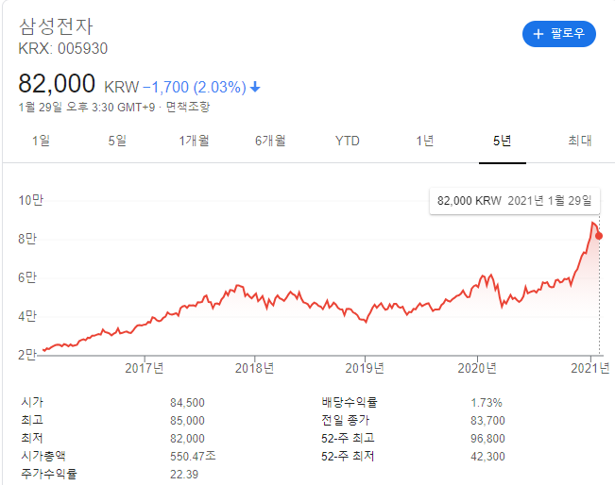Switch to the 6개월 chart tab

270,141
